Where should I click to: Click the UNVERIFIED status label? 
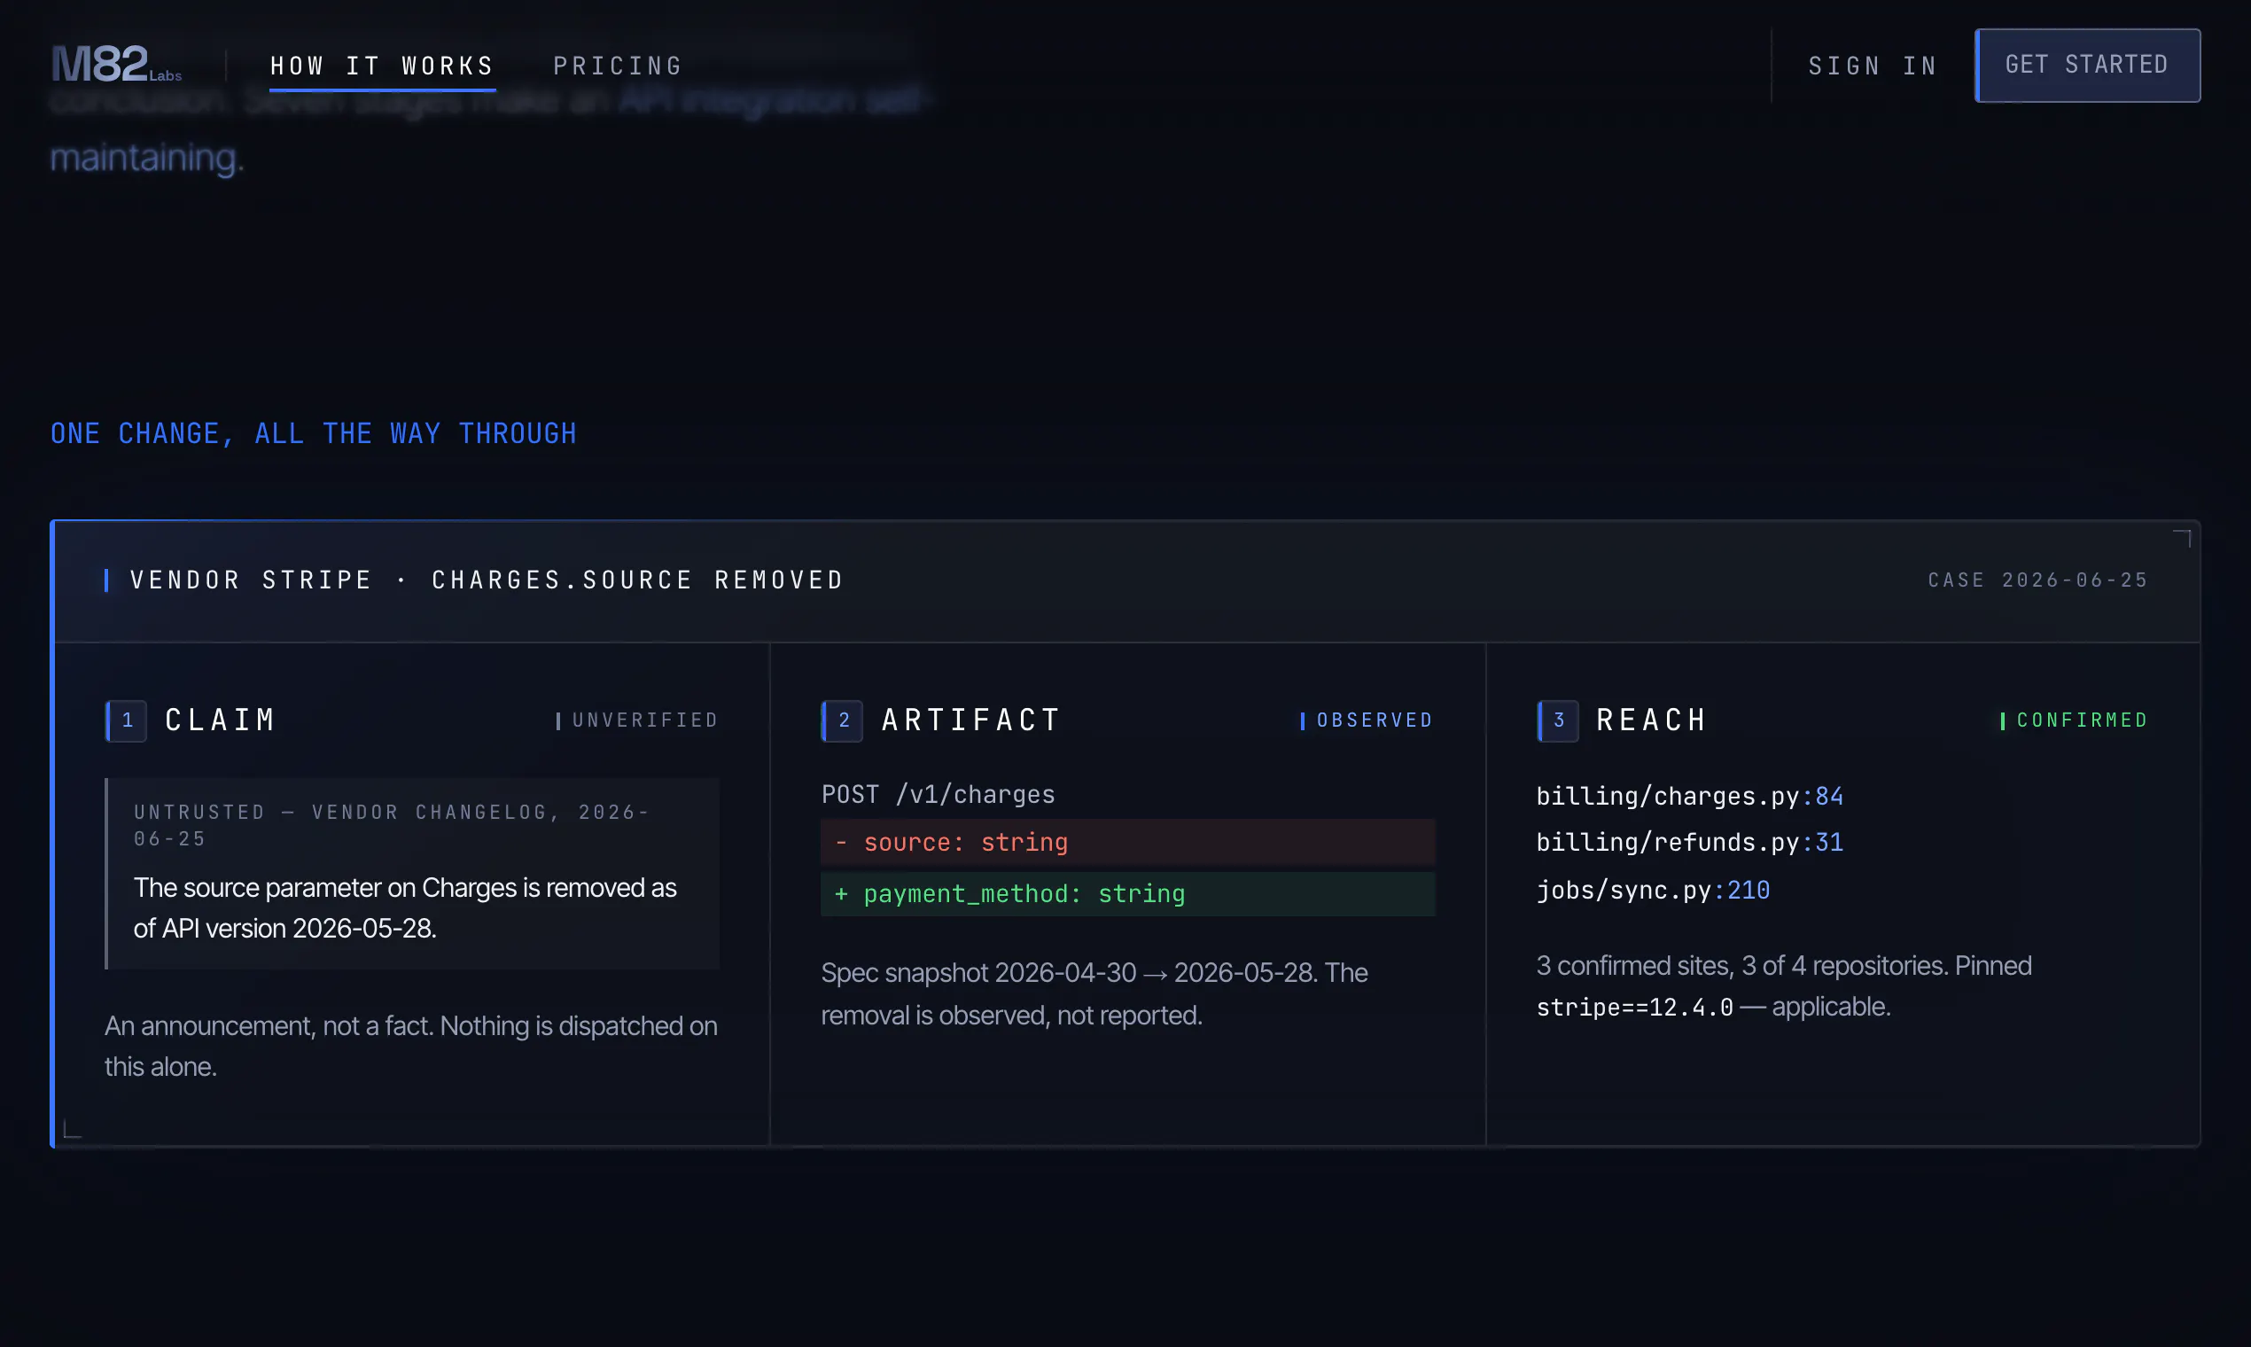click(637, 720)
